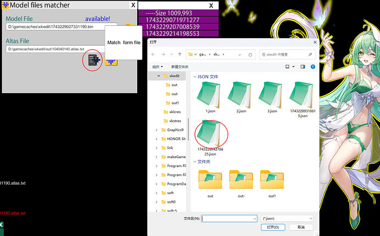Click the Match from file document-puzzle icon
380x236 pixels.
point(94,60)
